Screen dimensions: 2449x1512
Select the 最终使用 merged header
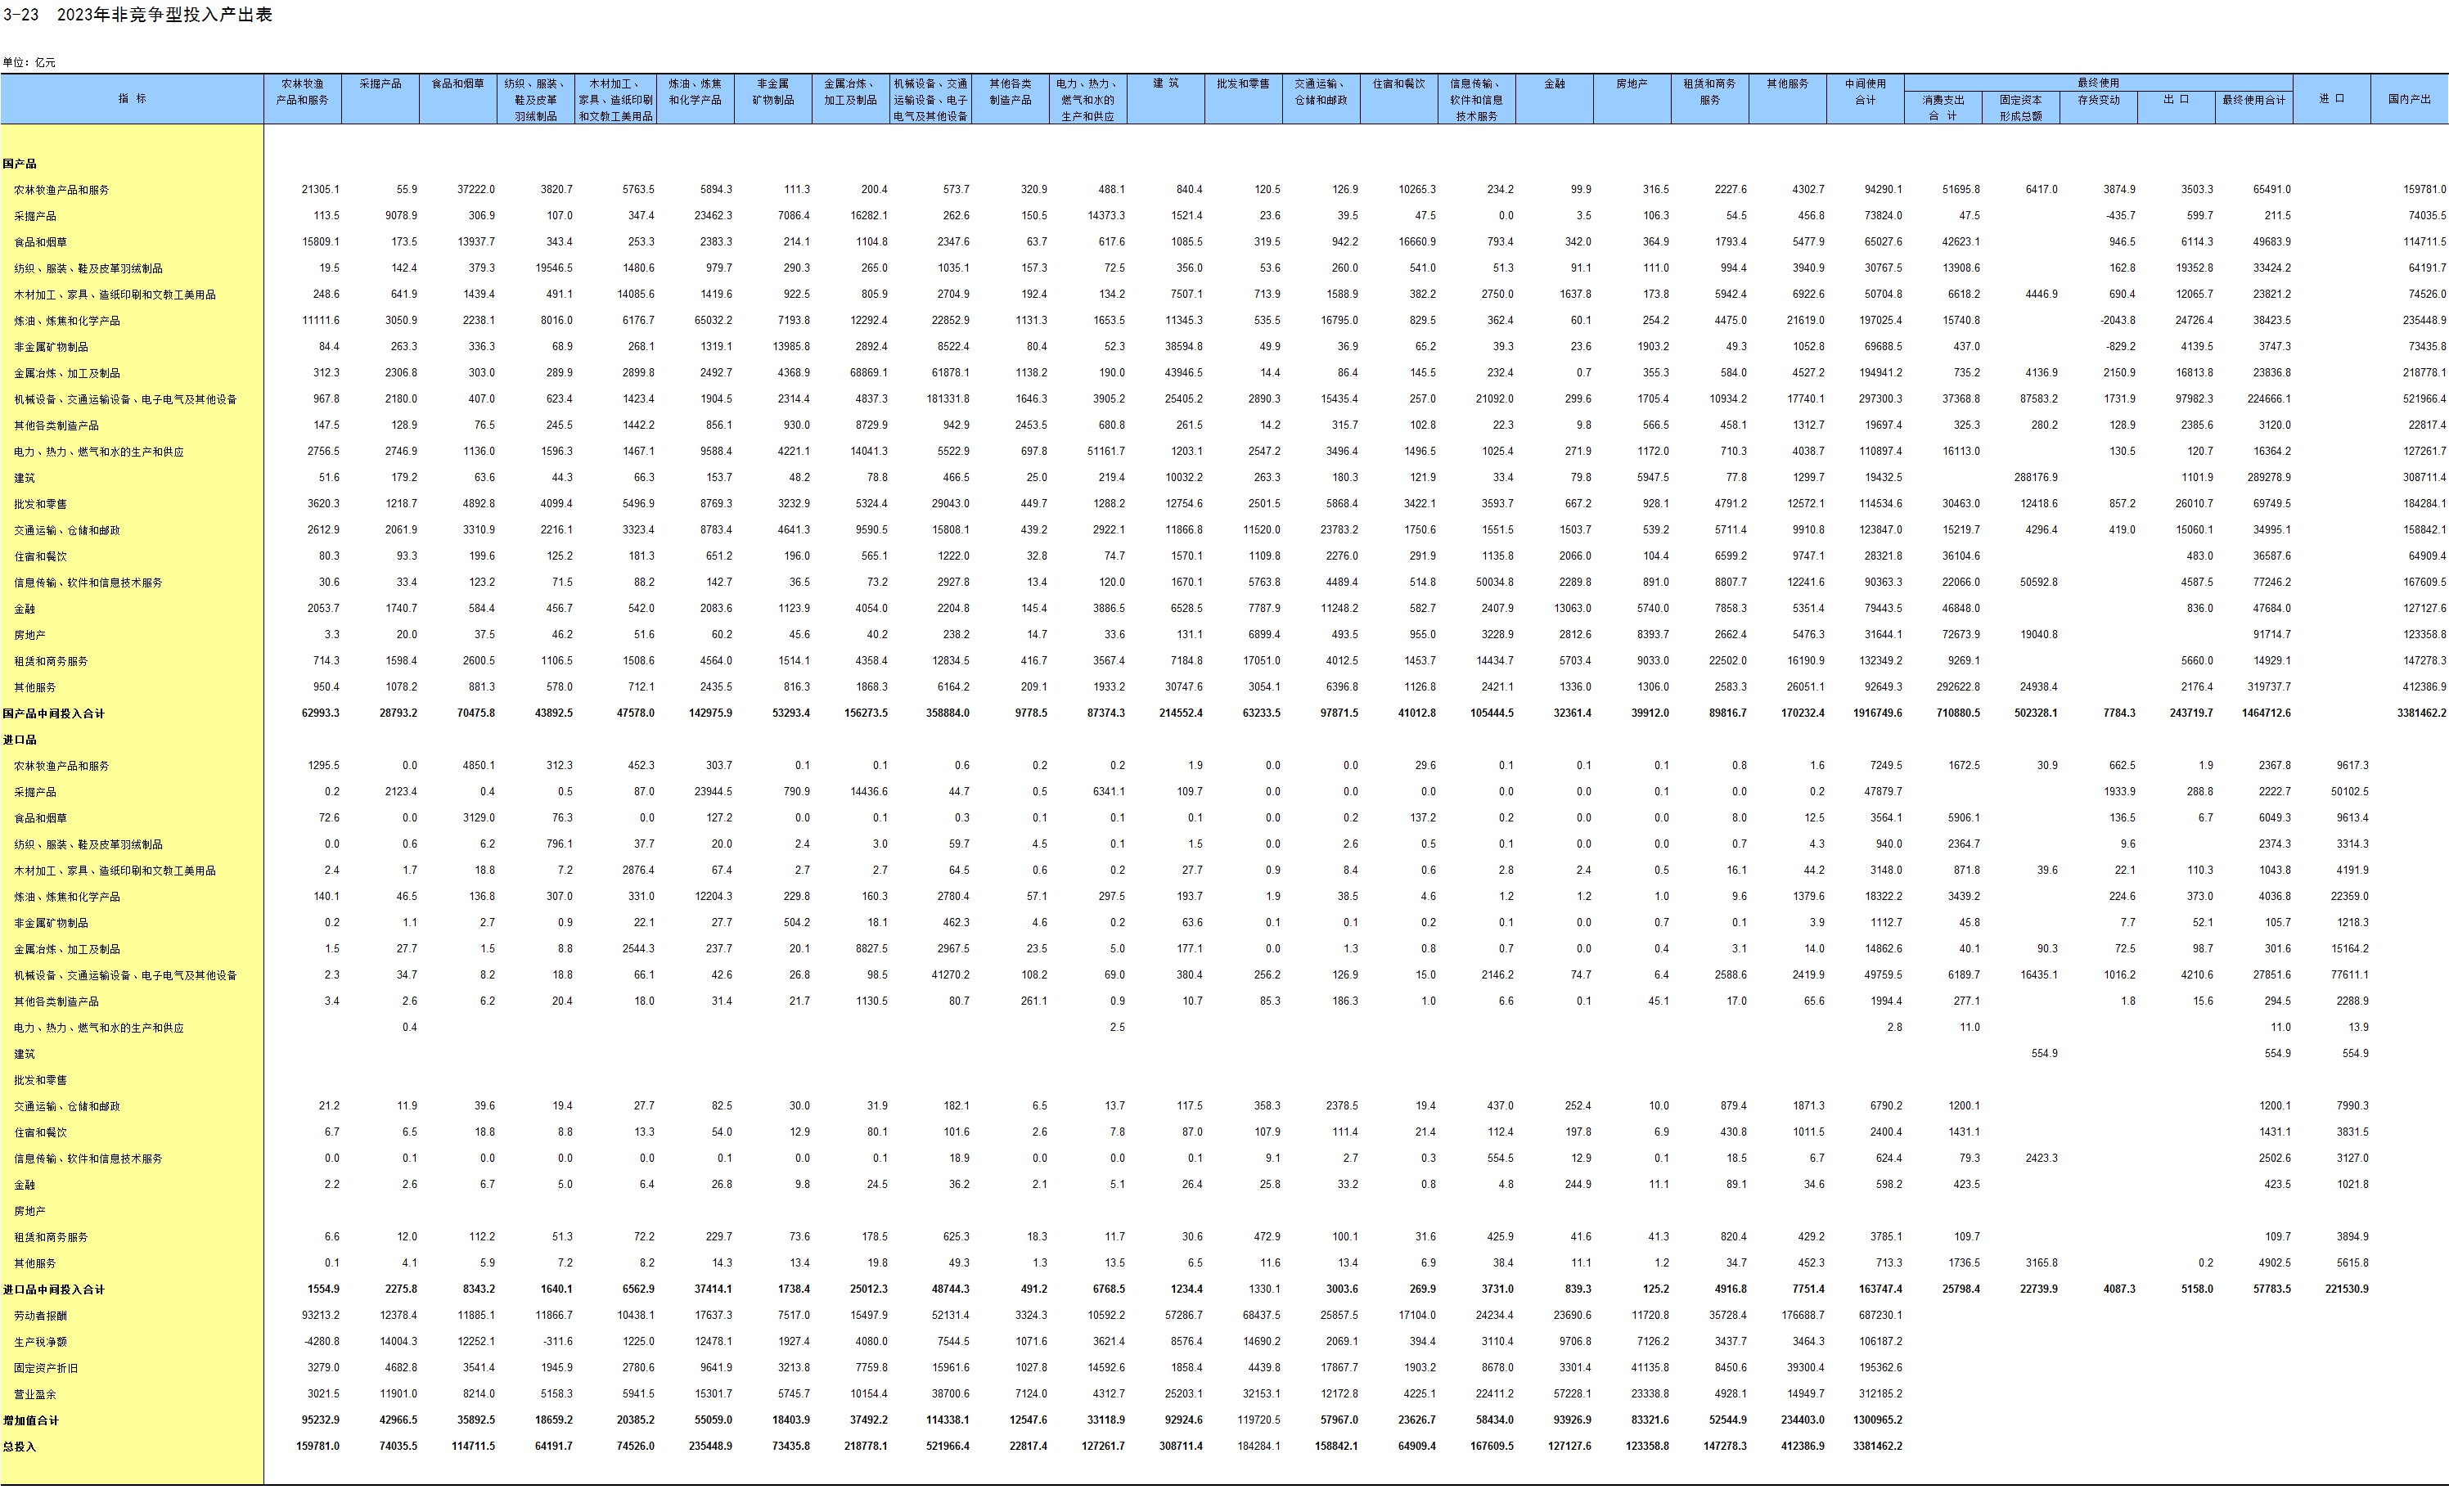[2097, 83]
